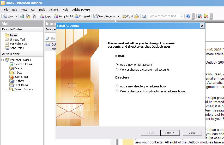Open the contact search dropdown arrow
The height and width of the screenshot is (145, 224).
[x=182, y=16]
